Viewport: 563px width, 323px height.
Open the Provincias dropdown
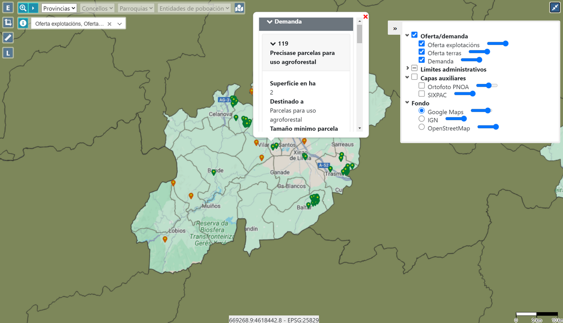tap(59, 8)
